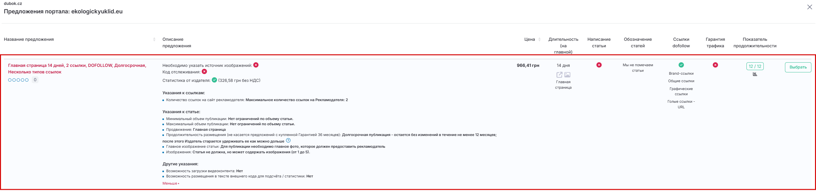Open the bar chart icon below 12 / 12

tap(755, 74)
